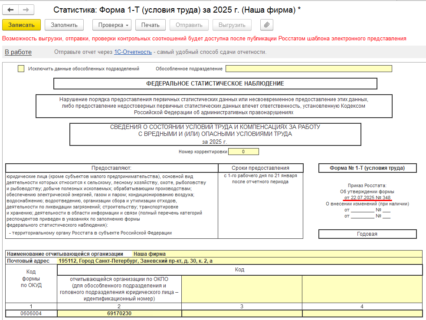Click the empty yellow cell under column 4

(x=362, y=313)
